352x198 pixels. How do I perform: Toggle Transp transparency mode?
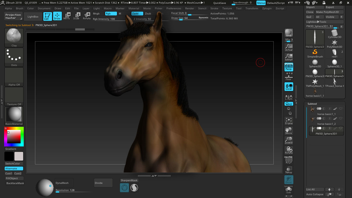(x=289, y=170)
